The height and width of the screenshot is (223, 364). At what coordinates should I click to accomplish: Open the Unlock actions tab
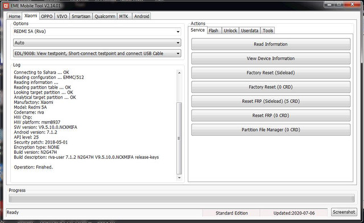[x=230, y=31]
